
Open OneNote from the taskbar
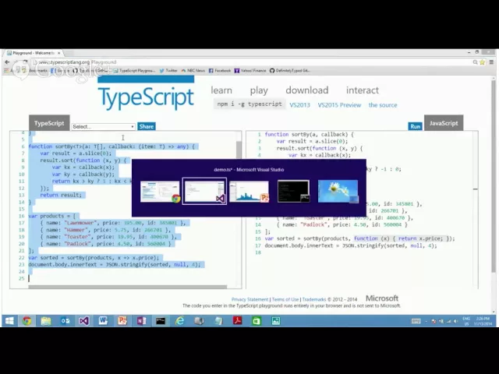coord(142,321)
